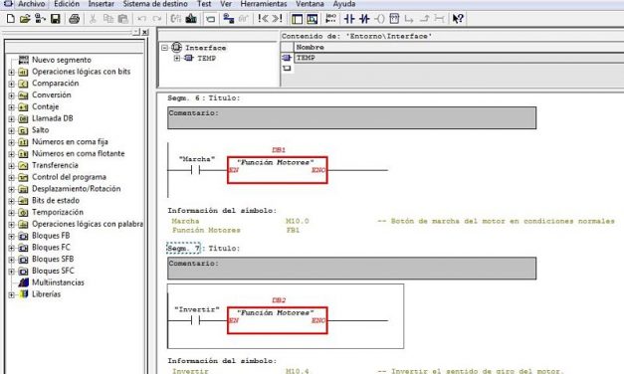Click the go to previous error icon
This screenshot has height=374, width=624.
pos(263,18)
